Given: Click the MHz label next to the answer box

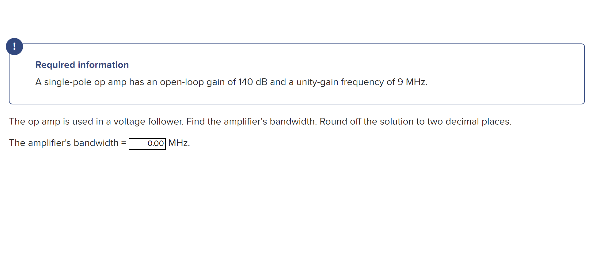Looking at the screenshot, I should click(x=178, y=143).
